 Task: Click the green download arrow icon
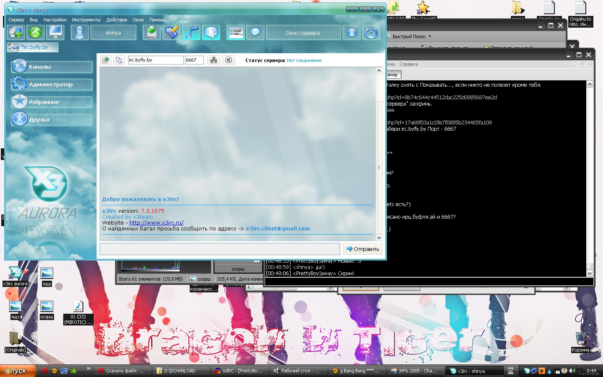pyautogui.click(x=152, y=32)
